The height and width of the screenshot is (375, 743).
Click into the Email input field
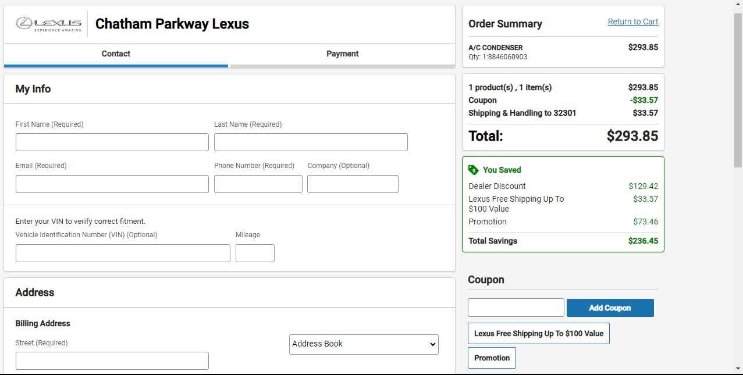(x=112, y=184)
